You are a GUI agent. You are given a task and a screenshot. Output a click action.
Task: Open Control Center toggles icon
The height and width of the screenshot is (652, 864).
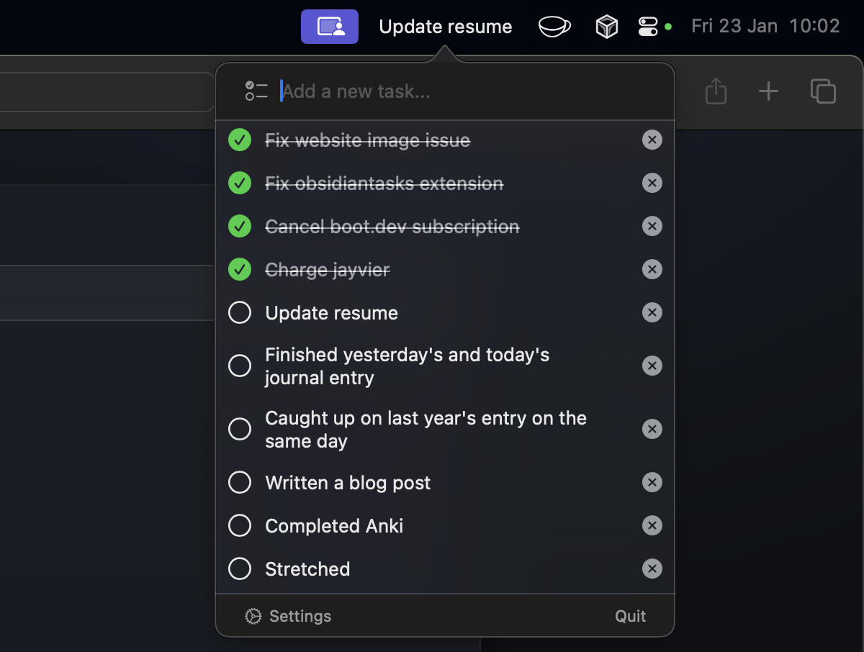click(x=648, y=27)
